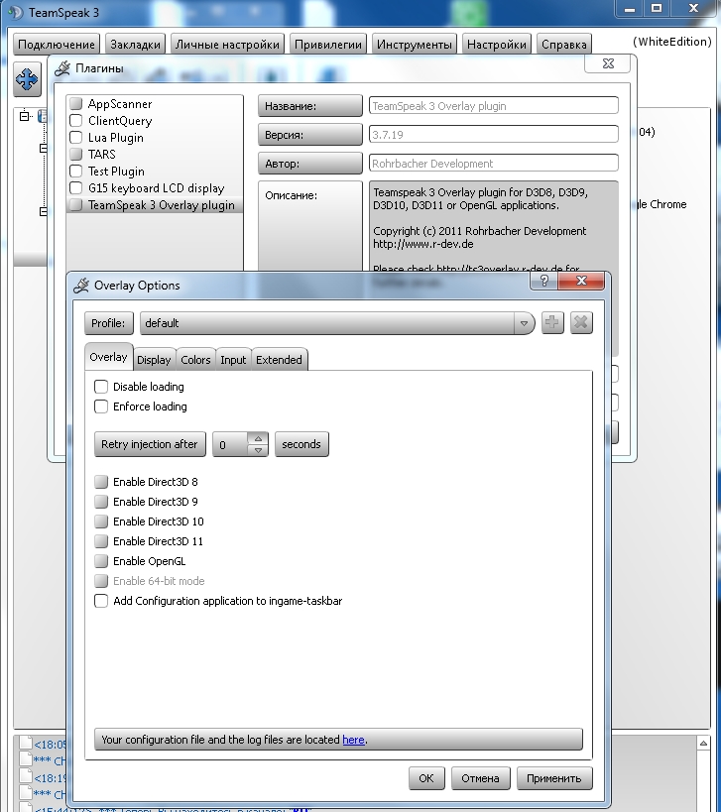Click the OK button
The width and height of the screenshot is (721, 812).
pos(426,778)
